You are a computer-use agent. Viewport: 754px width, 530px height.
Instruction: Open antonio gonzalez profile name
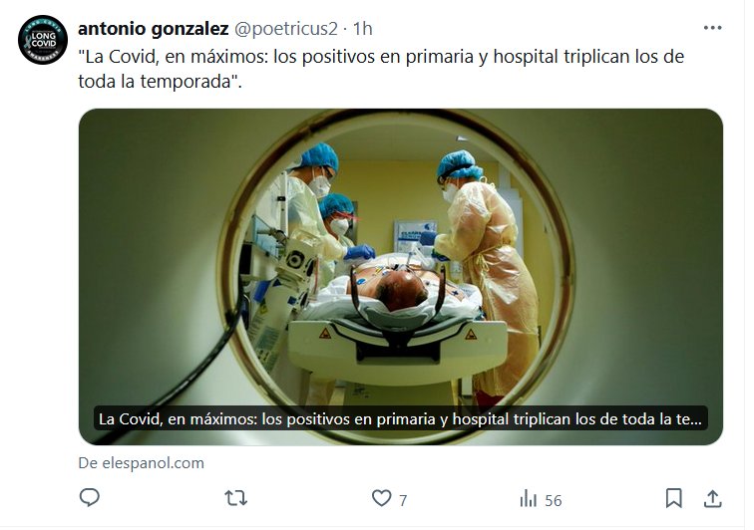click(153, 29)
